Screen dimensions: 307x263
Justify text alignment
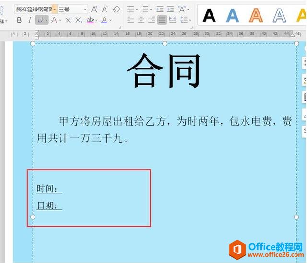pyautogui.click(x=162, y=20)
